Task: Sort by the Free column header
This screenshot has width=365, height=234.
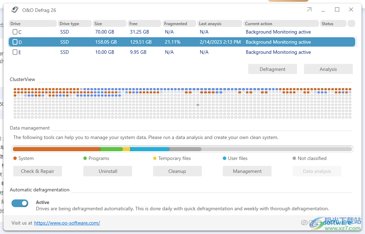Action: [x=144, y=23]
